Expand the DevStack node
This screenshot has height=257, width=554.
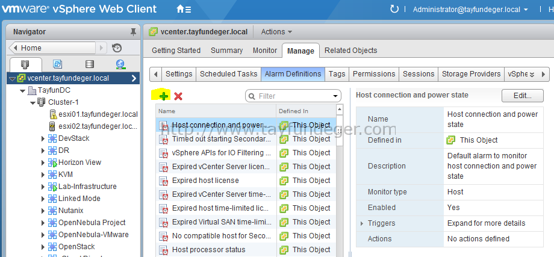[43, 138]
